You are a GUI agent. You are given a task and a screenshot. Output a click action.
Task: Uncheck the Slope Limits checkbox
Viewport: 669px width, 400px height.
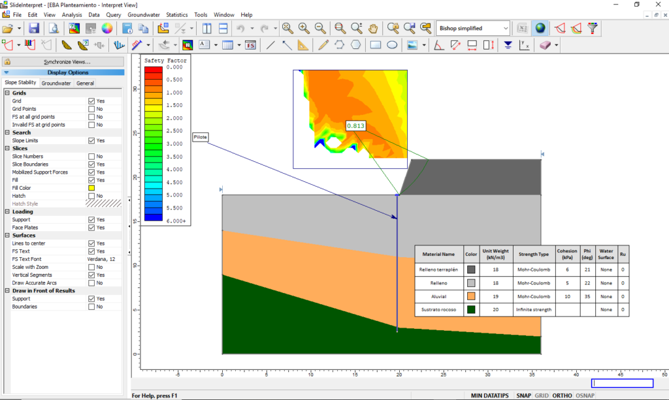(x=91, y=140)
